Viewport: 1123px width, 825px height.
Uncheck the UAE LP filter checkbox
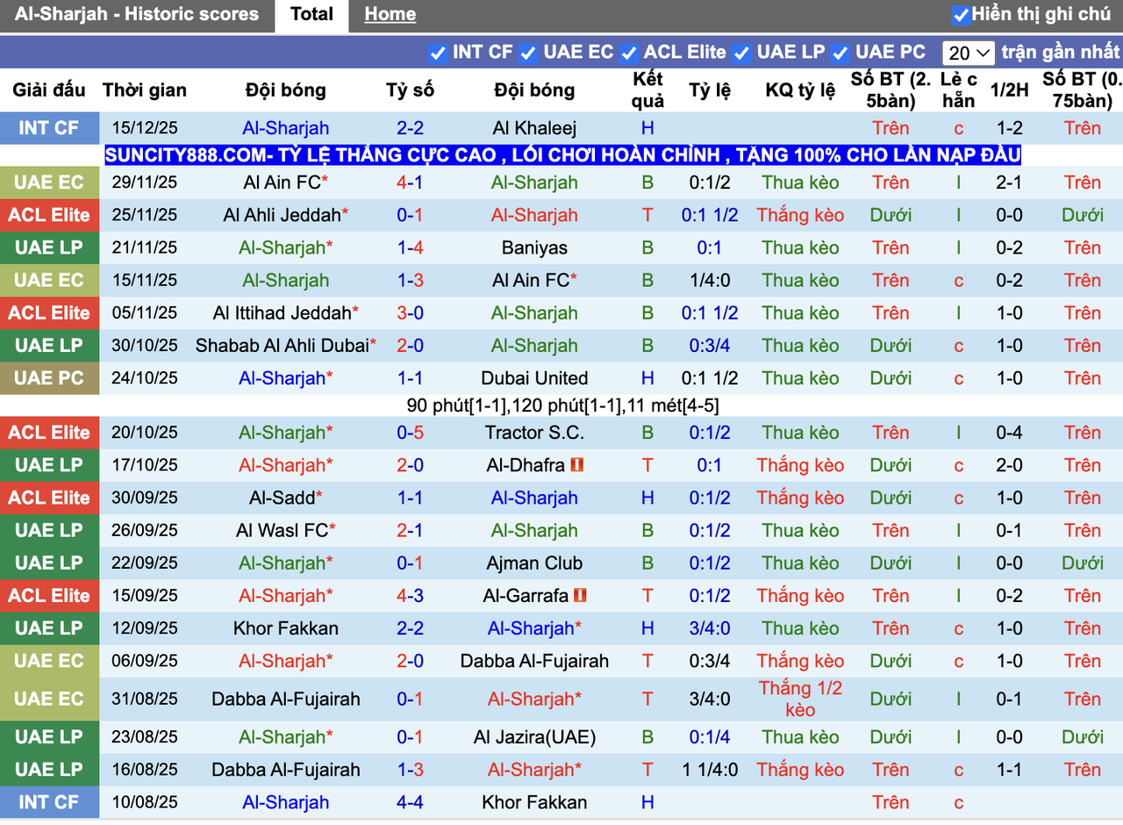[x=742, y=53]
